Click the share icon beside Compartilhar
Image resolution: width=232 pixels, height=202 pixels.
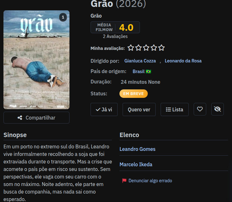tap(20, 118)
